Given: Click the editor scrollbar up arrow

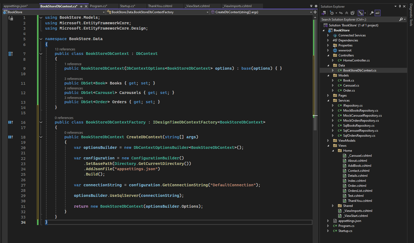Looking at the screenshot, I should click(x=315, y=17).
